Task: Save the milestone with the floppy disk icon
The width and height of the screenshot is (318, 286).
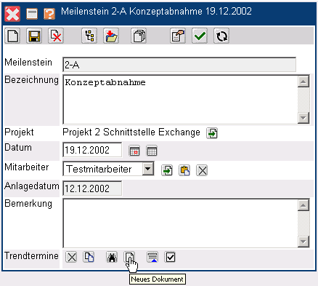Action: pyautogui.click(x=34, y=36)
